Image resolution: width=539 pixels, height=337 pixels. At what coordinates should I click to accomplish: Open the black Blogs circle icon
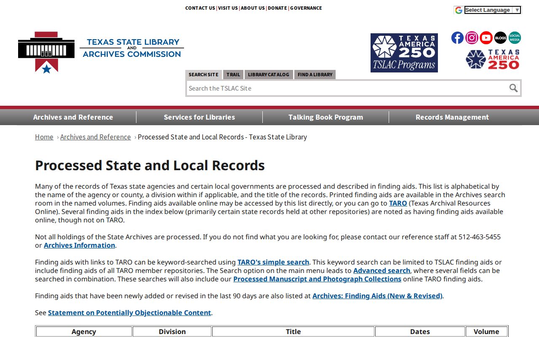tap(500, 38)
